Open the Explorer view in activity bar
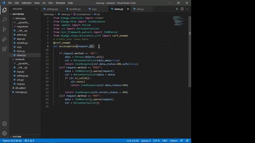 tap(4, 10)
